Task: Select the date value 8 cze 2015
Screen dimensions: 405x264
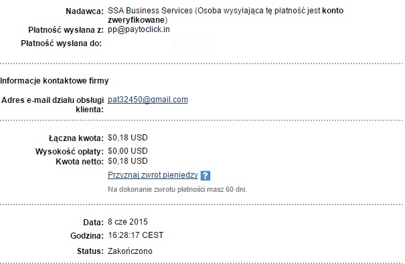Action: pyautogui.click(x=128, y=222)
